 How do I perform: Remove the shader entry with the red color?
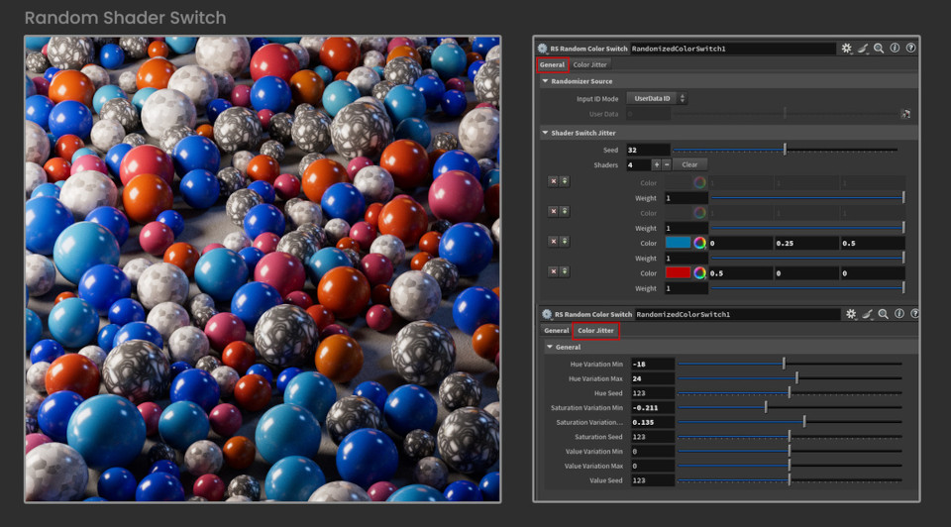point(553,271)
